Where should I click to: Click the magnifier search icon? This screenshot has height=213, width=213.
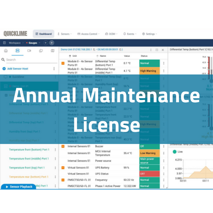[3, 59]
